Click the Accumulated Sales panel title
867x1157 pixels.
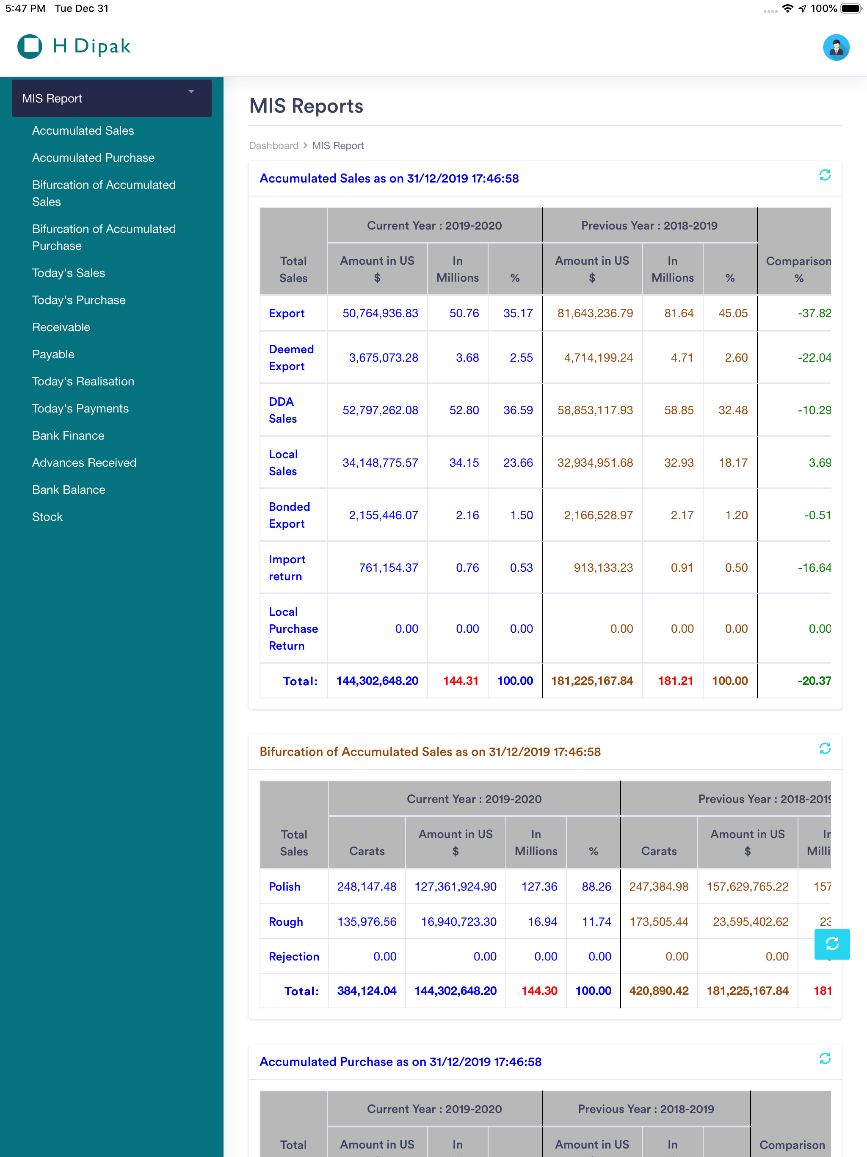point(389,178)
